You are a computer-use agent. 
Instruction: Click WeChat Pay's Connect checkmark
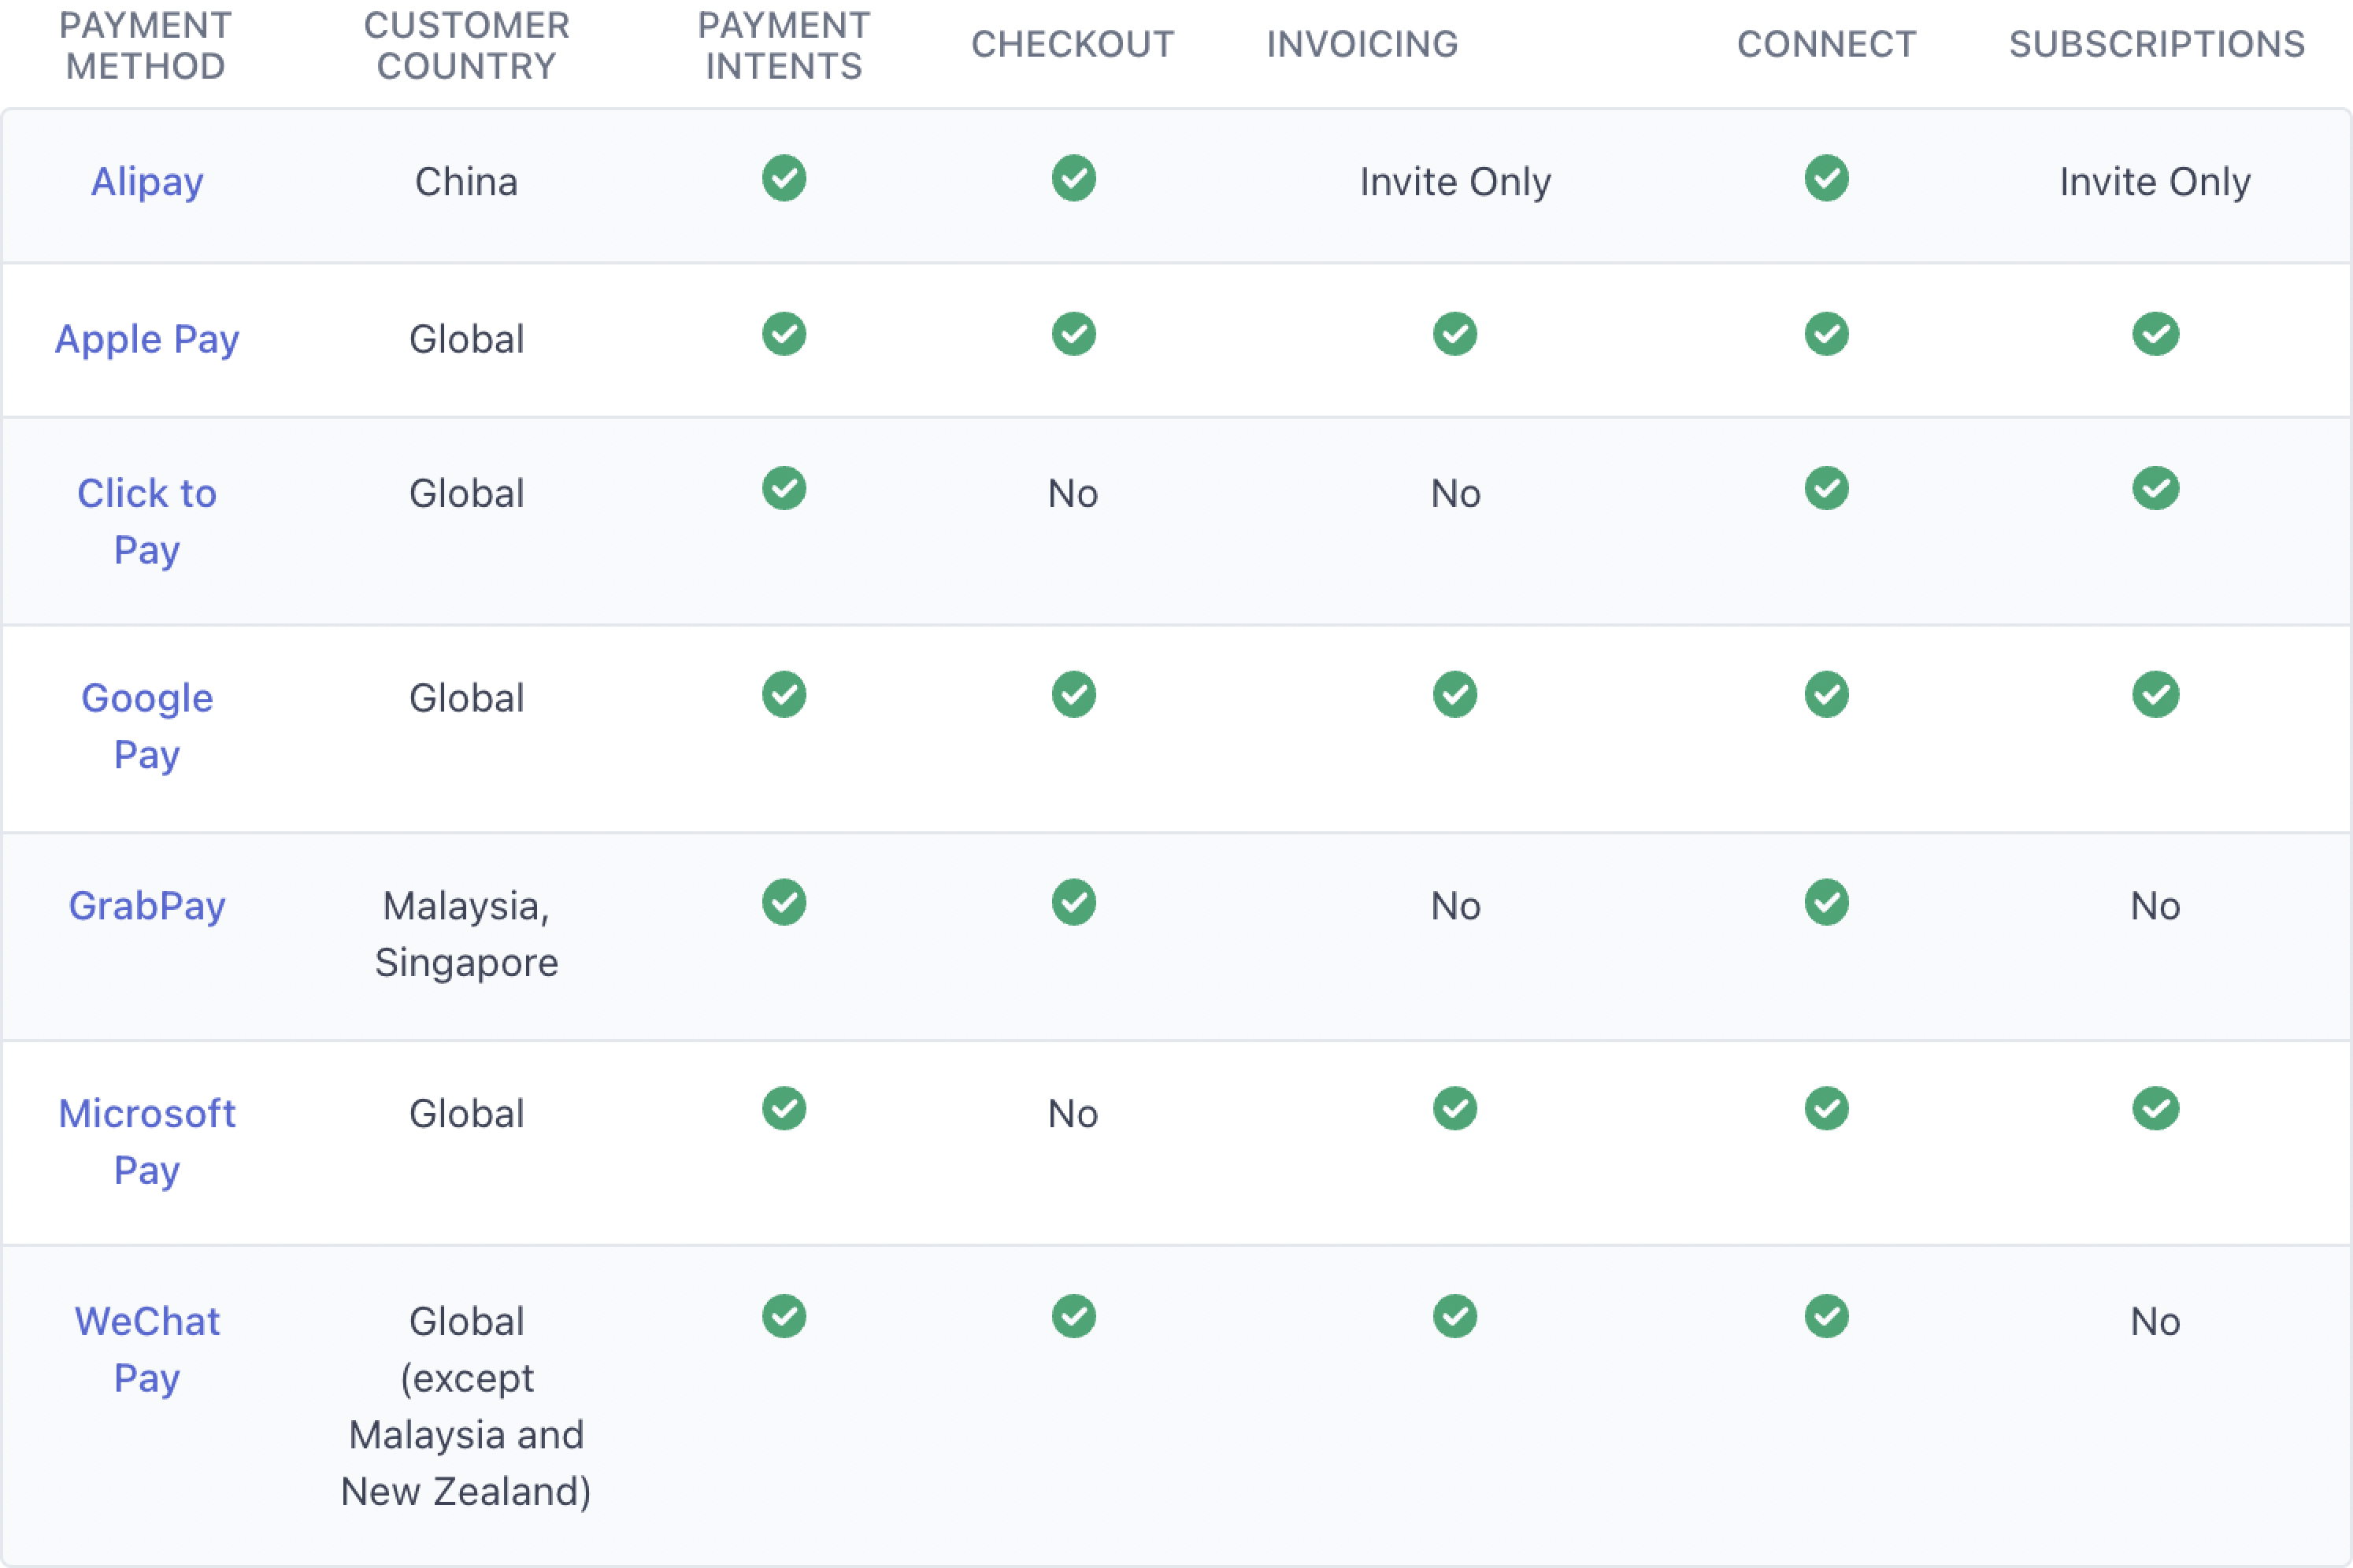pos(1827,1316)
